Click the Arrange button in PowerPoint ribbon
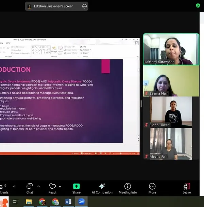The height and width of the screenshot is (207, 204). coord(54,49)
